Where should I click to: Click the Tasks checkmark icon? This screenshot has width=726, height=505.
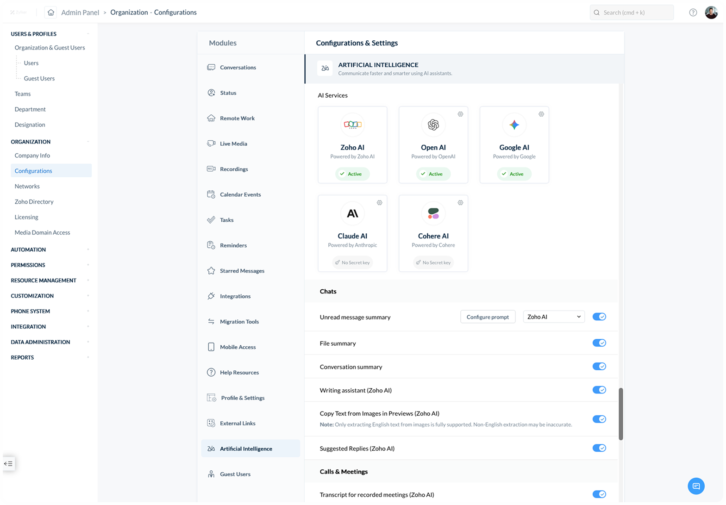coord(211,220)
